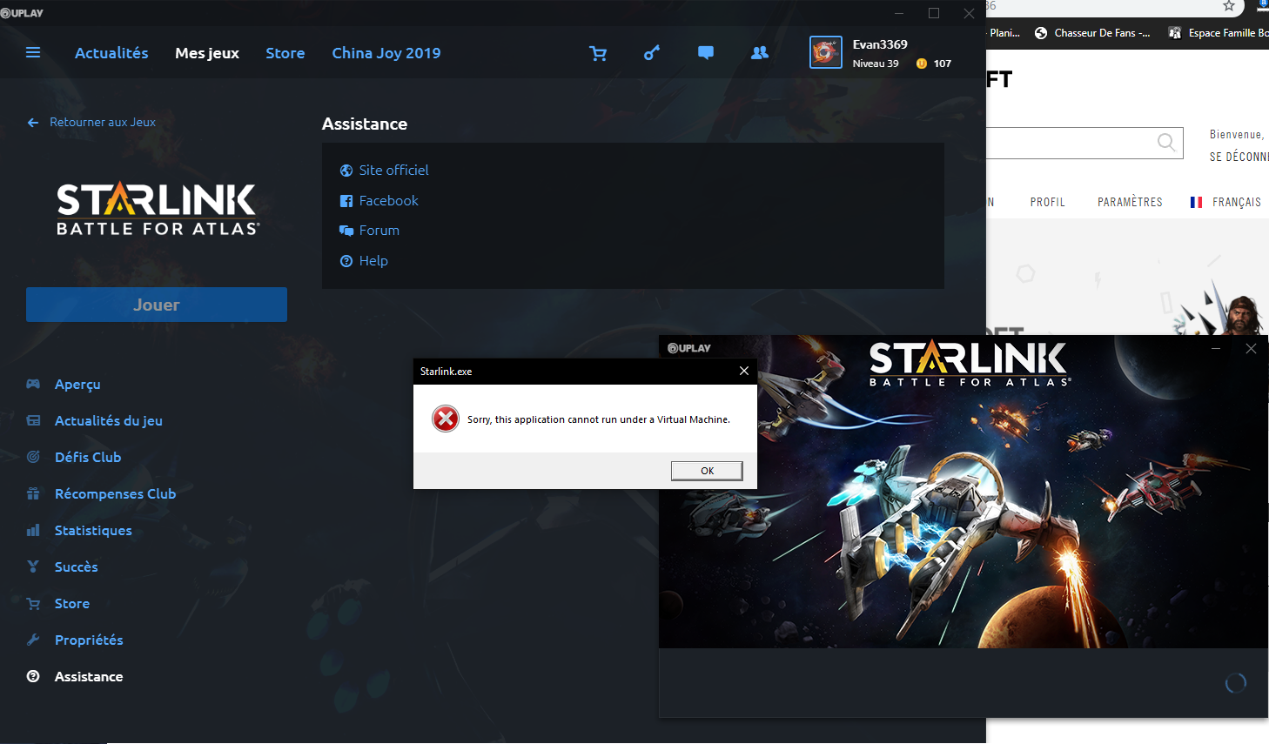
Task: Click the gold Uplay coin icon
Action: (922, 64)
